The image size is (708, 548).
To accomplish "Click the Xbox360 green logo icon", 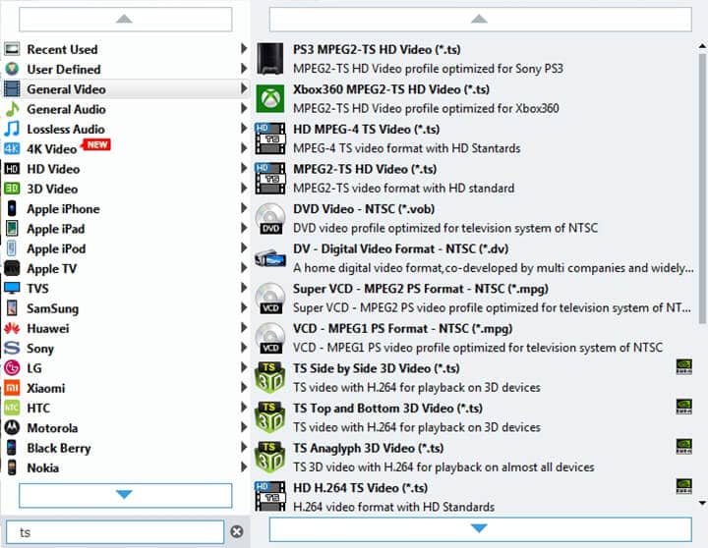I will point(270,98).
